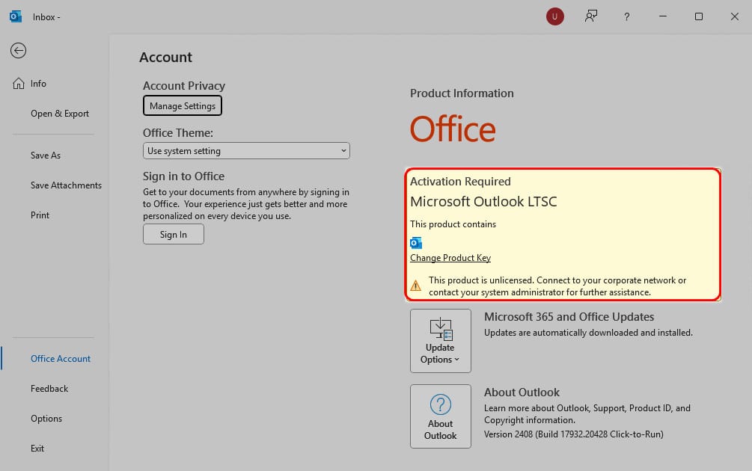Viewport: 752px width, 471px height.
Task: Select the Office Account tab
Action: [x=61, y=359]
